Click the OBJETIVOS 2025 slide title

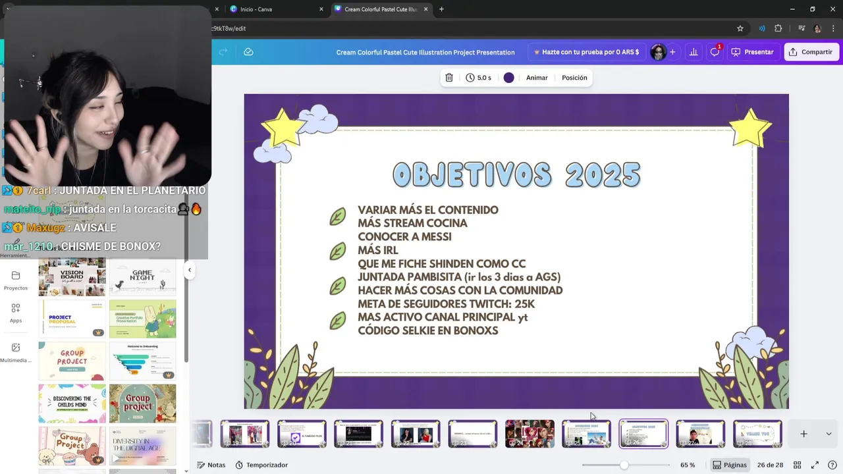pyautogui.click(x=516, y=175)
